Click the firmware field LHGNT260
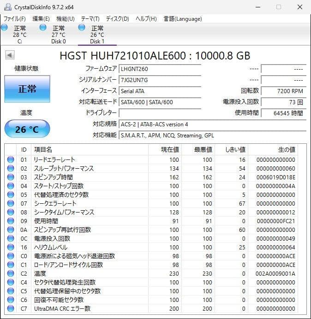 160,69
